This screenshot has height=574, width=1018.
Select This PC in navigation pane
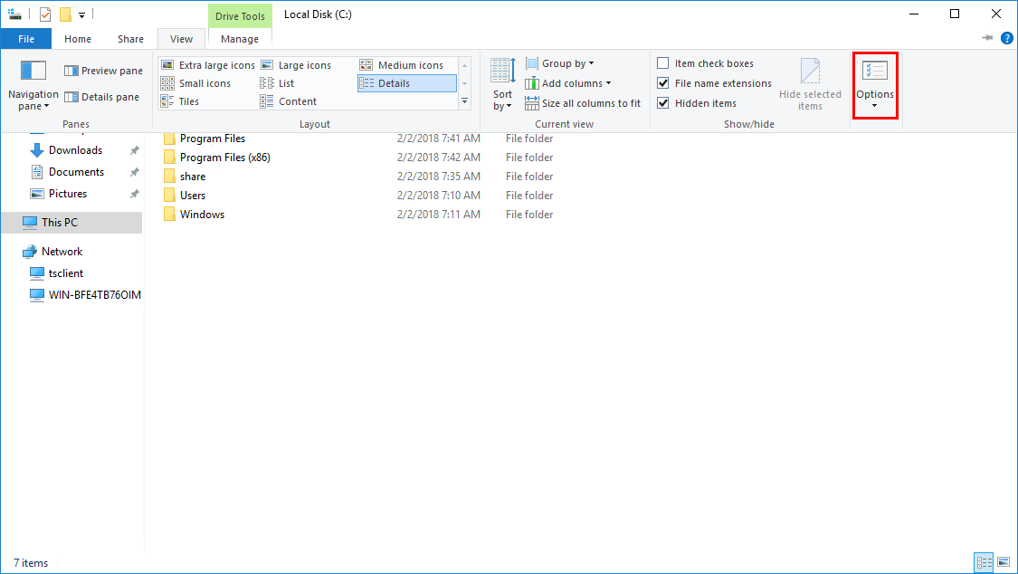coord(72,222)
